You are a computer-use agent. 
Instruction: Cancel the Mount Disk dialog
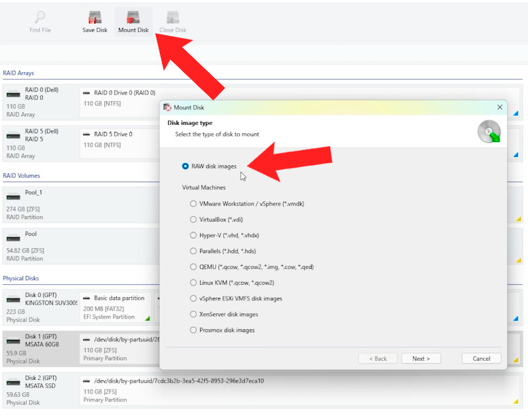481,358
